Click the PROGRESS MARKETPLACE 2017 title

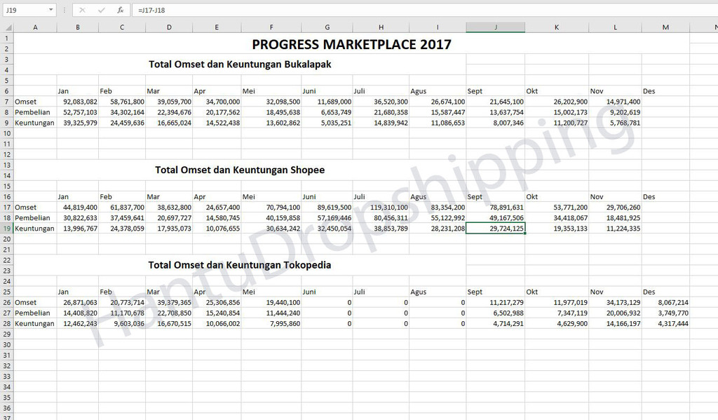click(352, 44)
